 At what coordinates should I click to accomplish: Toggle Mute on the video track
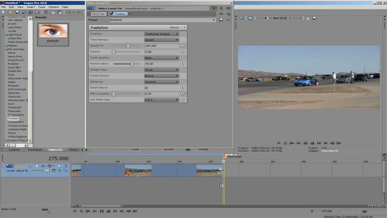(x=59, y=166)
